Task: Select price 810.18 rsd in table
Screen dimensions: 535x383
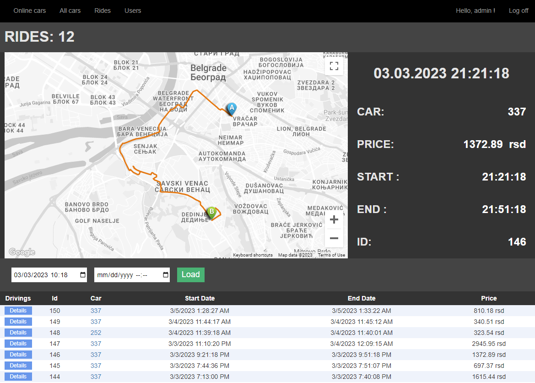Action: point(489,311)
